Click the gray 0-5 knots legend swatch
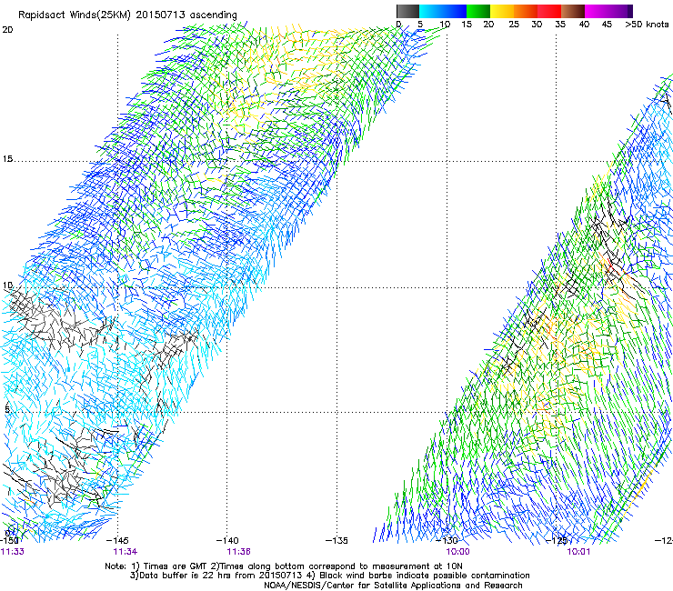Screen dimensions: 673x591 coord(407,11)
